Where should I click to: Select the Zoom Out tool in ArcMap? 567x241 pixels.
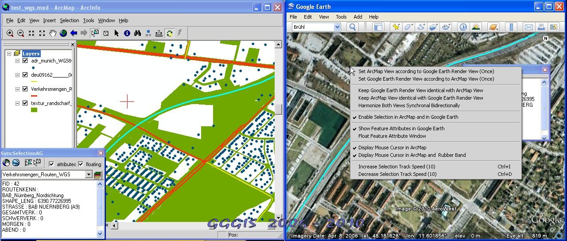pyautogui.click(x=21, y=33)
